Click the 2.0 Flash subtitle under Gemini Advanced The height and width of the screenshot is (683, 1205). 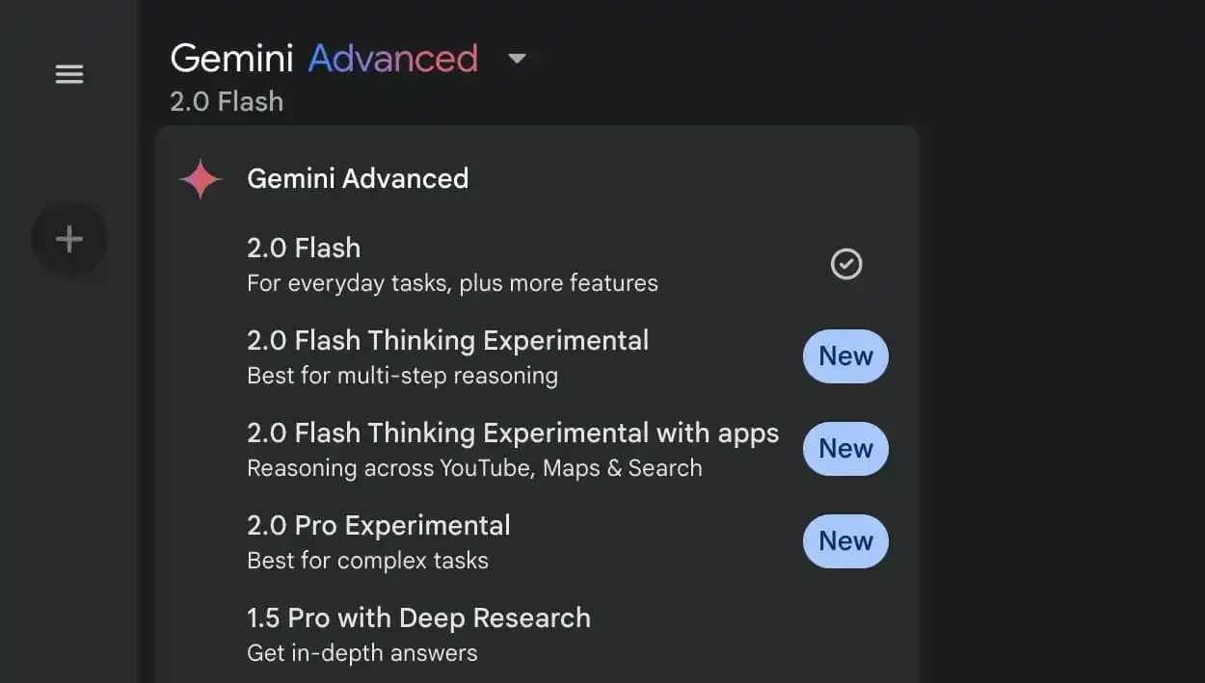pyautogui.click(x=227, y=100)
